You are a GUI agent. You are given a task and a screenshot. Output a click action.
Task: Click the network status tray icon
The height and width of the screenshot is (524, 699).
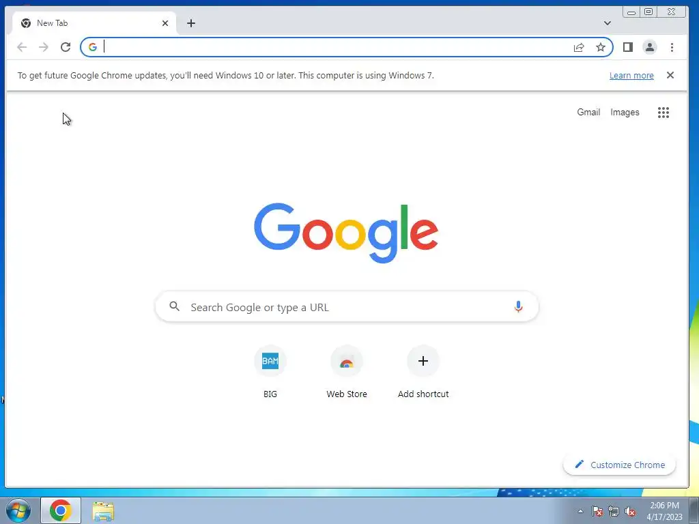point(614,512)
